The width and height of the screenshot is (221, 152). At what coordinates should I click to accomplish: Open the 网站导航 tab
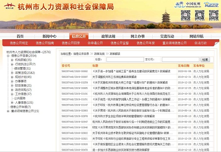(196, 36)
